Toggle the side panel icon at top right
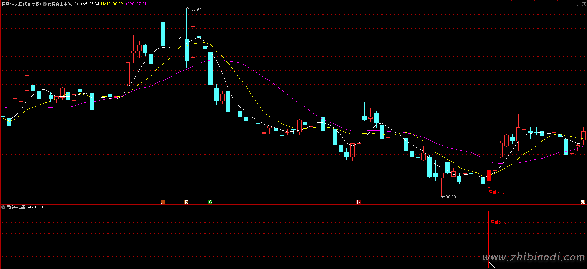 click(583, 4)
